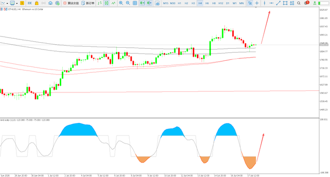Open the VPS cloud hosting icon

tap(51, 3)
